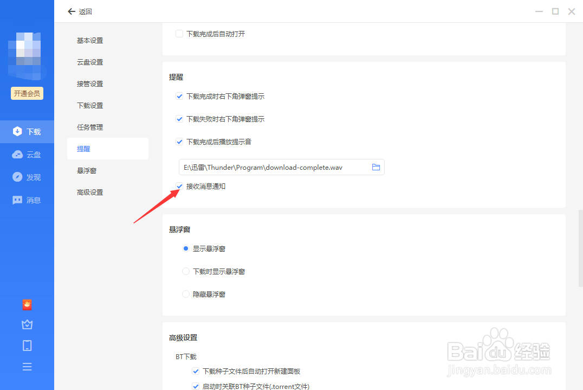Click the 返回 back button
The image size is (583, 390).
(x=80, y=11)
